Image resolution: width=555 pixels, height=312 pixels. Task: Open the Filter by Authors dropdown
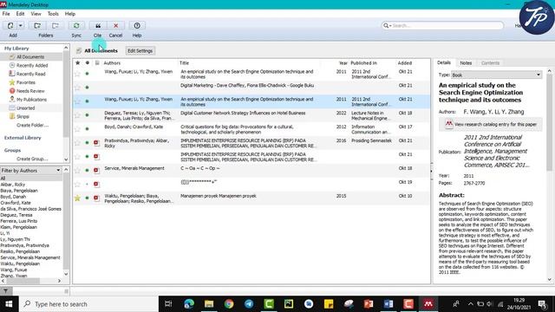[31, 171]
